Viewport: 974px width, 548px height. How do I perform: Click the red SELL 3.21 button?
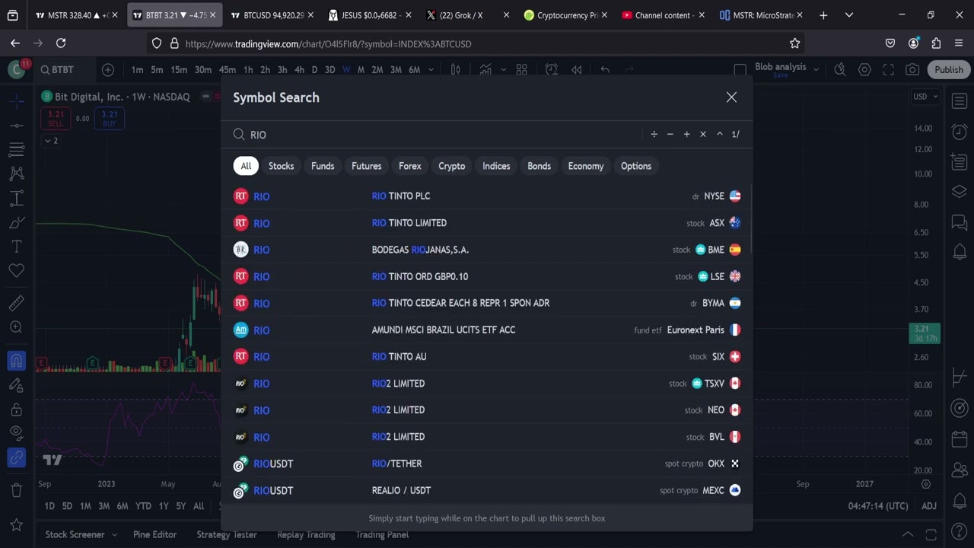point(56,119)
